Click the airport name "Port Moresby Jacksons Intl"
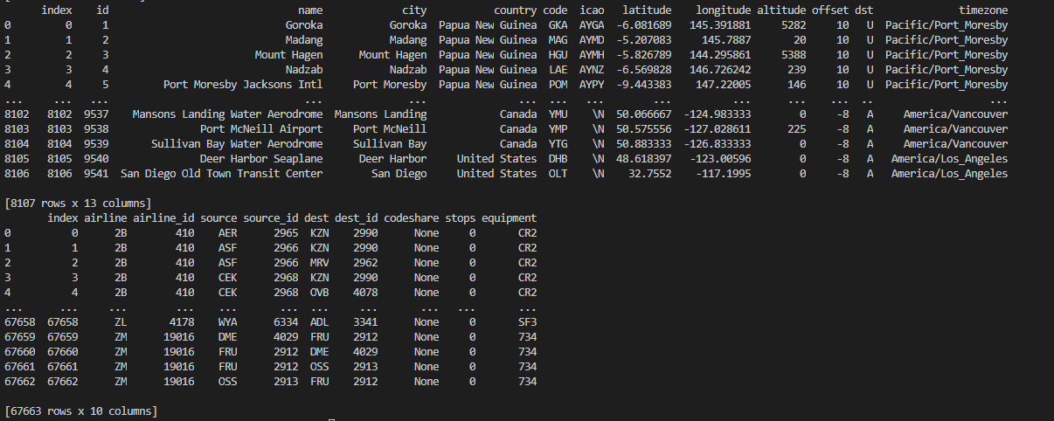The width and height of the screenshot is (1054, 421). tap(243, 85)
